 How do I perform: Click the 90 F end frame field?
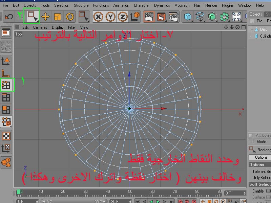[x=121, y=201]
